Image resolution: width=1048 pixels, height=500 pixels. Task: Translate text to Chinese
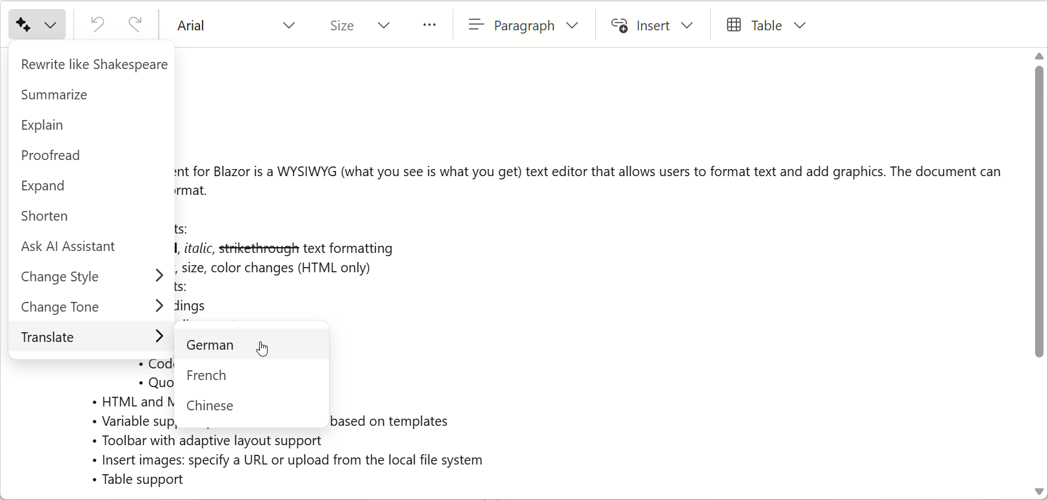(252, 406)
